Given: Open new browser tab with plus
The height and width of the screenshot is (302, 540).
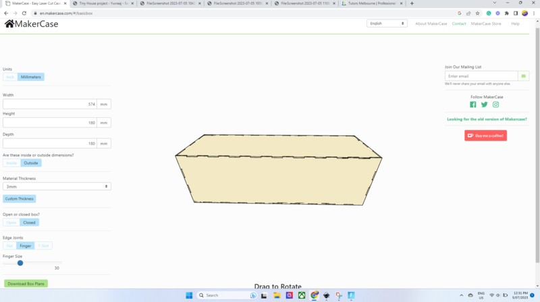Looking at the screenshot, I should click(412, 3).
